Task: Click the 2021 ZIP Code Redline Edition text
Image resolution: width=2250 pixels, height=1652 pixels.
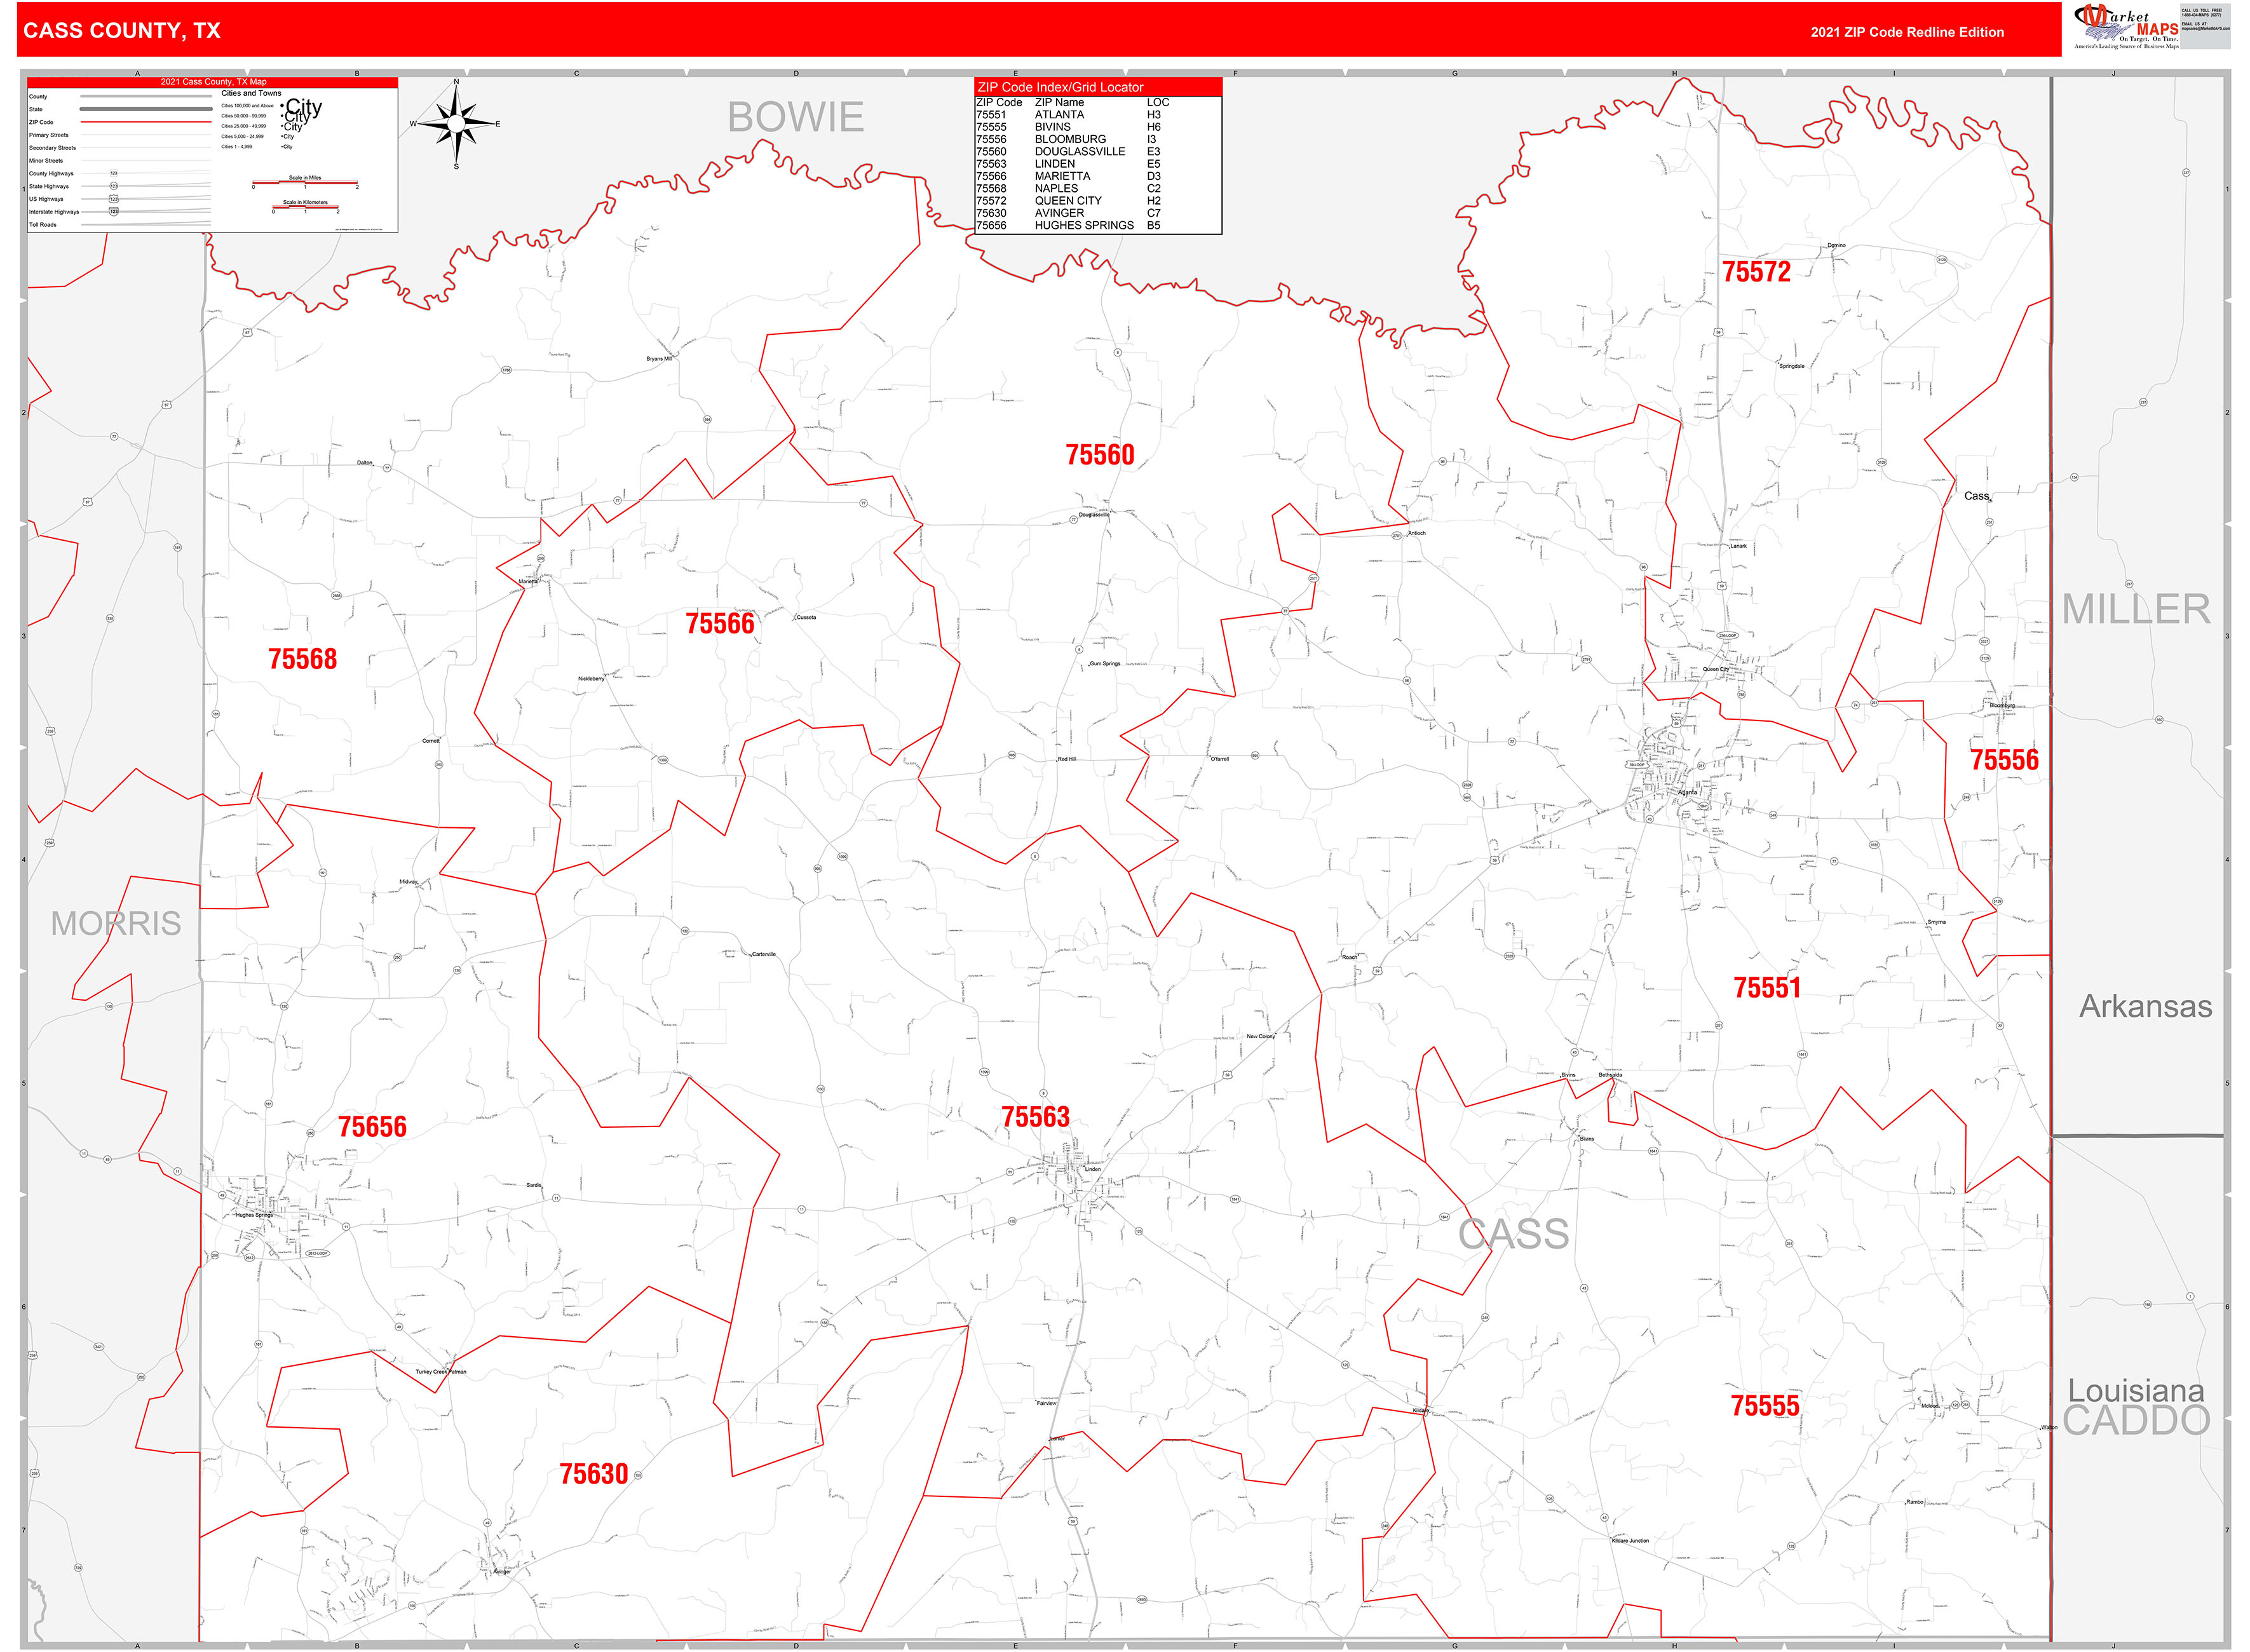Action: (1907, 32)
